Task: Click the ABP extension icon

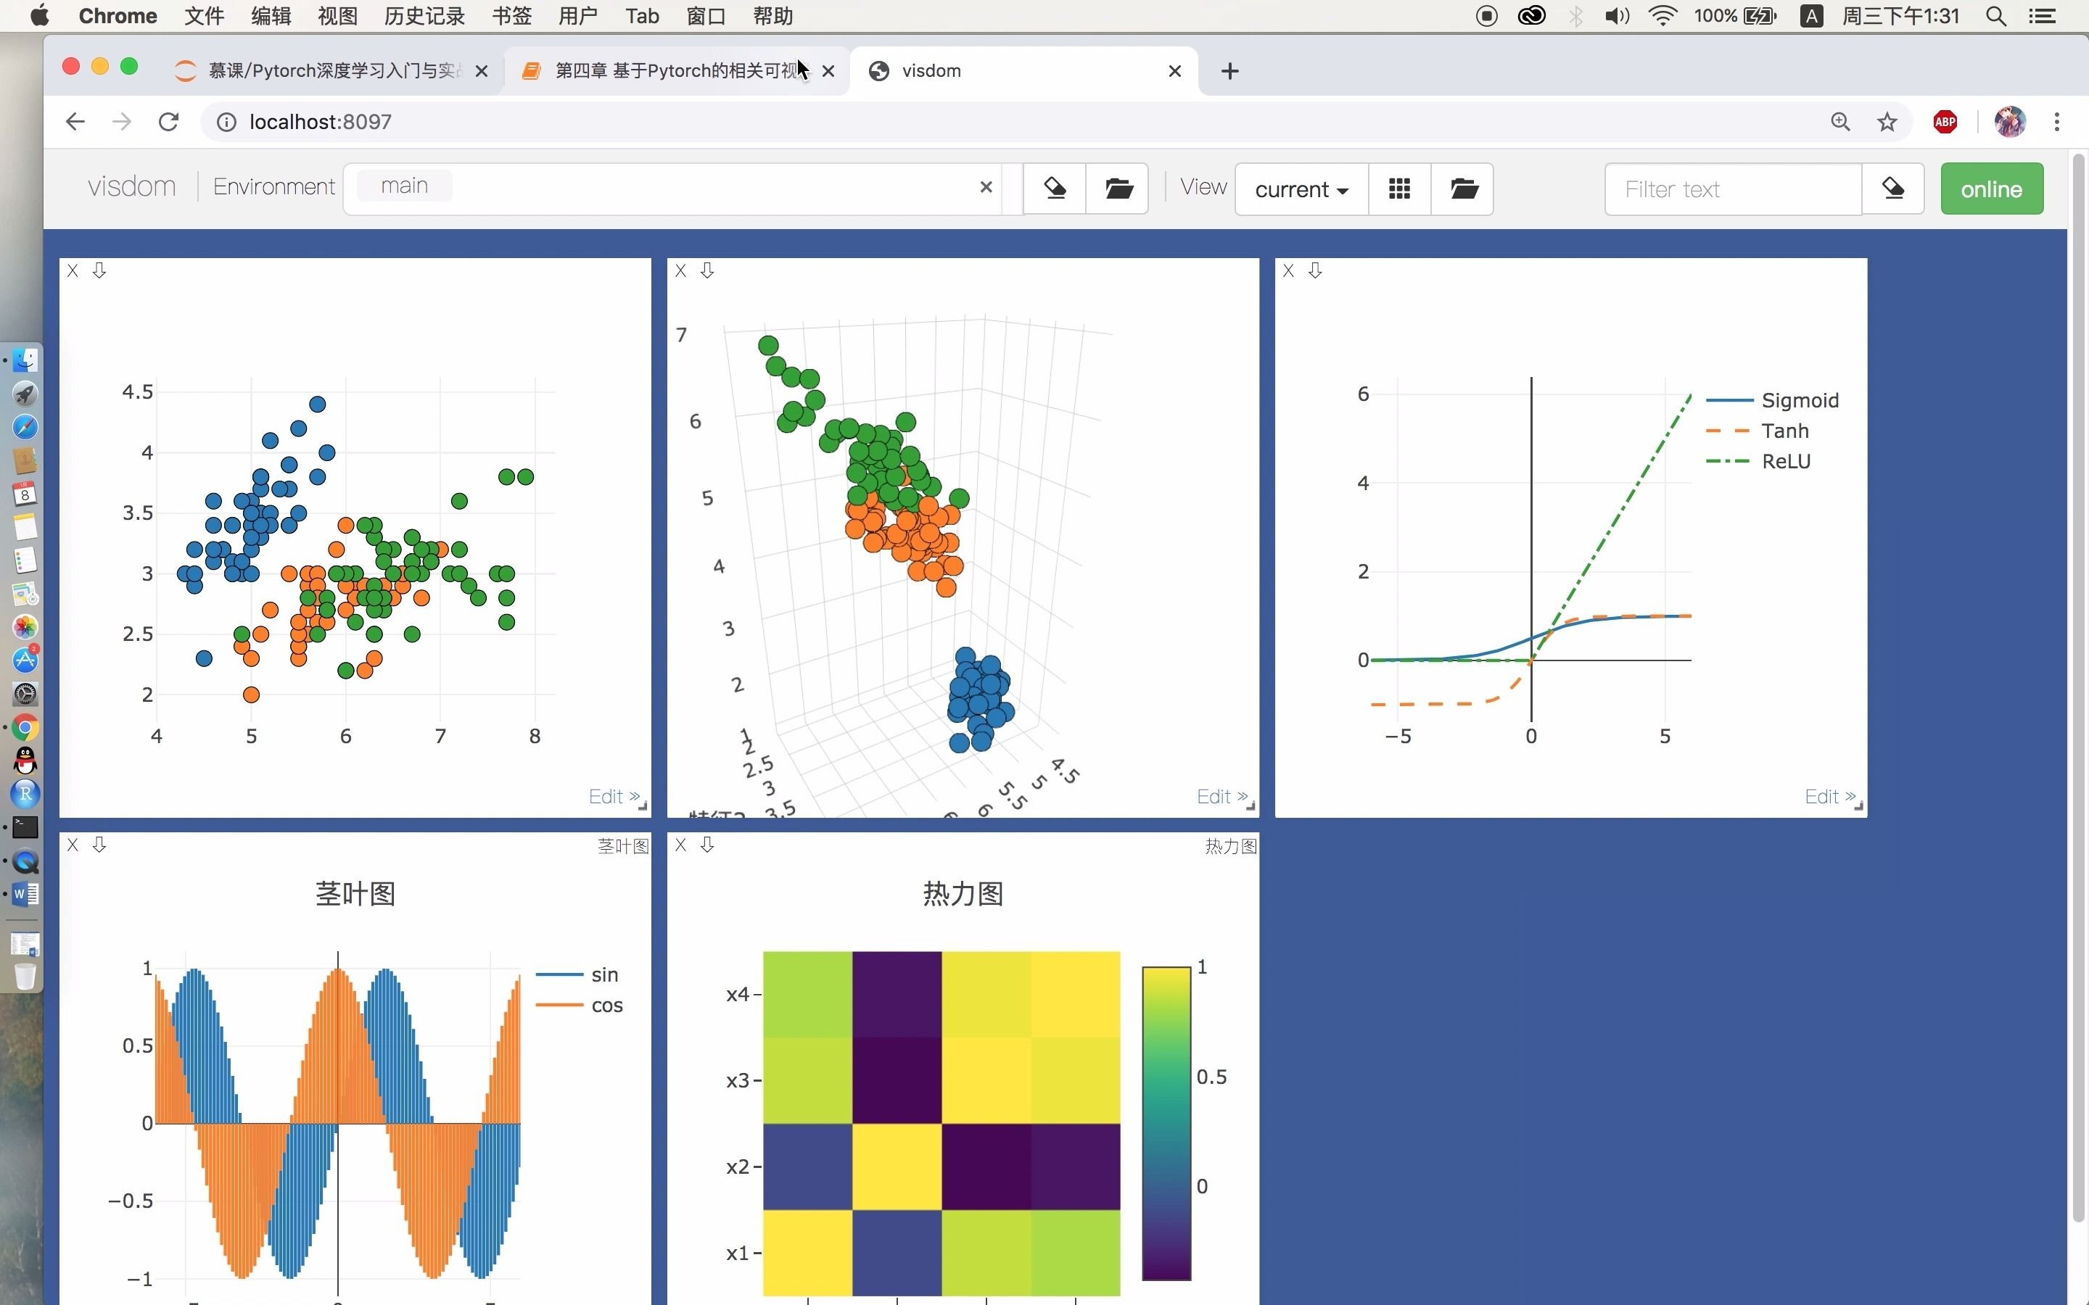Action: tap(1945, 122)
